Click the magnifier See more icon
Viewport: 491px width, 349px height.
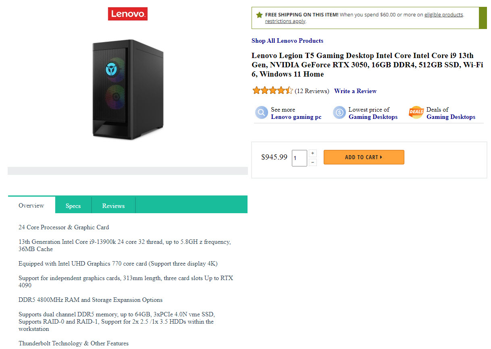261,112
